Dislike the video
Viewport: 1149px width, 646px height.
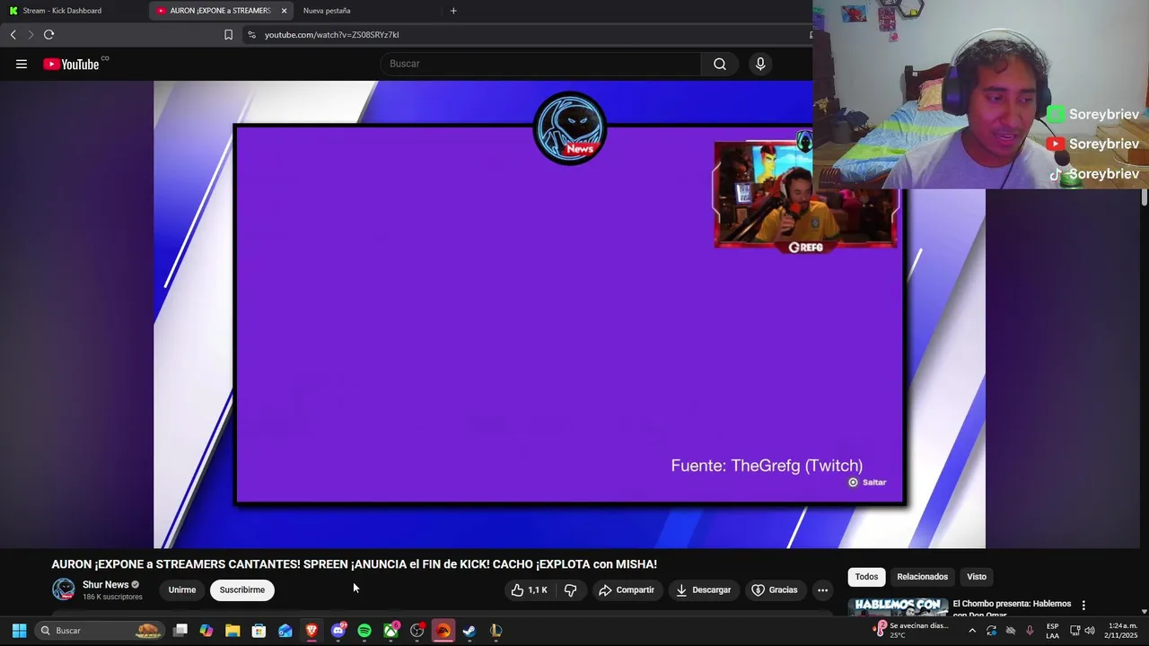click(x=570, y=589)
